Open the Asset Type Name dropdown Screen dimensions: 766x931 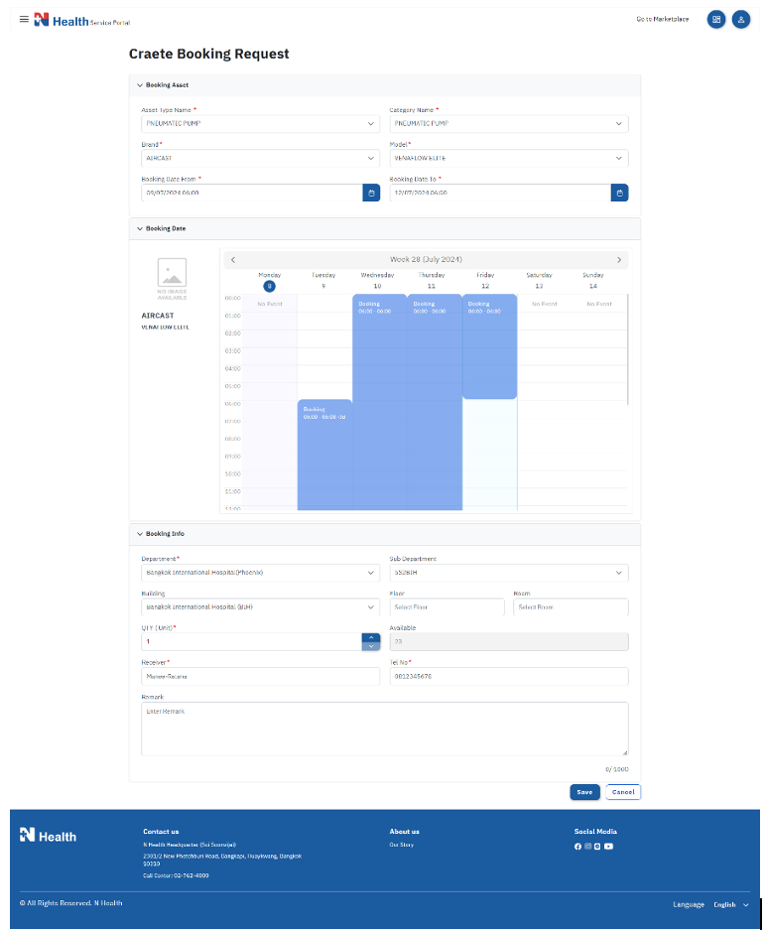[261, 124]
